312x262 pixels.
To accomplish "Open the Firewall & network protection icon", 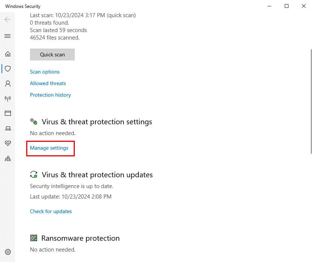I will (8, 99).
